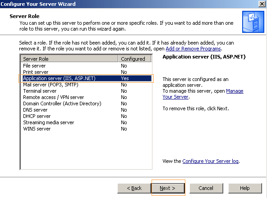View the Configure Your Server log link
Screen dimensions: 267x198
tap(211, 161)
